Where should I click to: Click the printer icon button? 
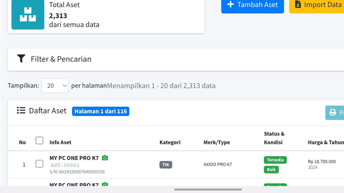click(333, 113)
